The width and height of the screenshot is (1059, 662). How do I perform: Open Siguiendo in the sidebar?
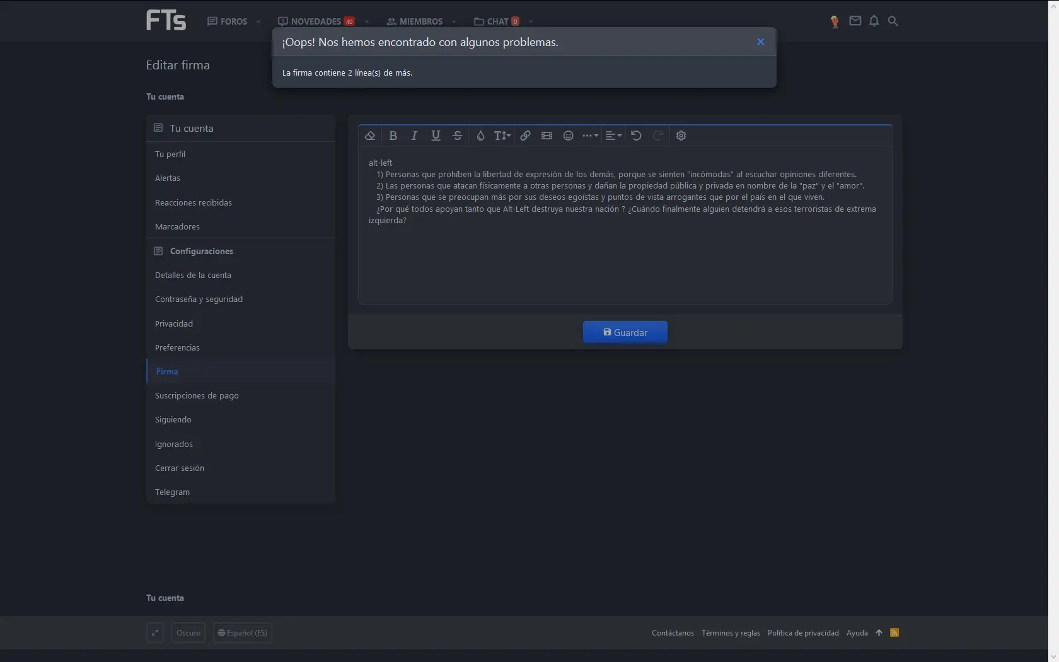[x=240, y=419]
